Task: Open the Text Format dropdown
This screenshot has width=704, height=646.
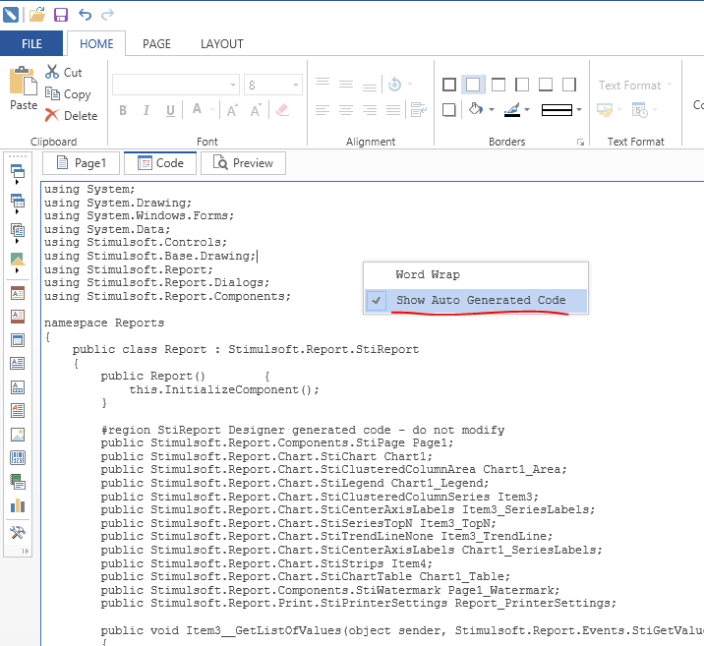Action: 635,85
